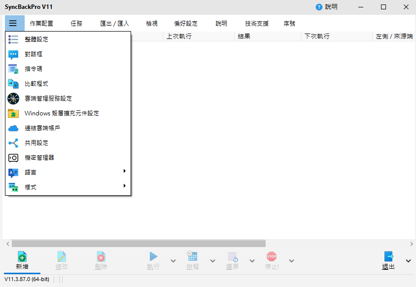The image size is (416, 287).
Task: Open the 檢視 menu
Action: (x=152, y=23)
